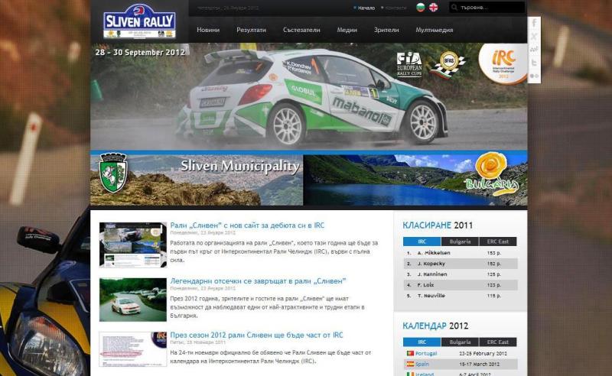
Task: Click thumbnail of new website article
Action: (132, 245)
